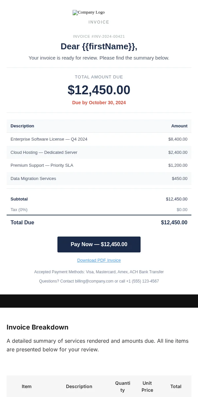Click the Pay Now — $12,450.00 button
This screenshot has width=198, height=397.
99,244
